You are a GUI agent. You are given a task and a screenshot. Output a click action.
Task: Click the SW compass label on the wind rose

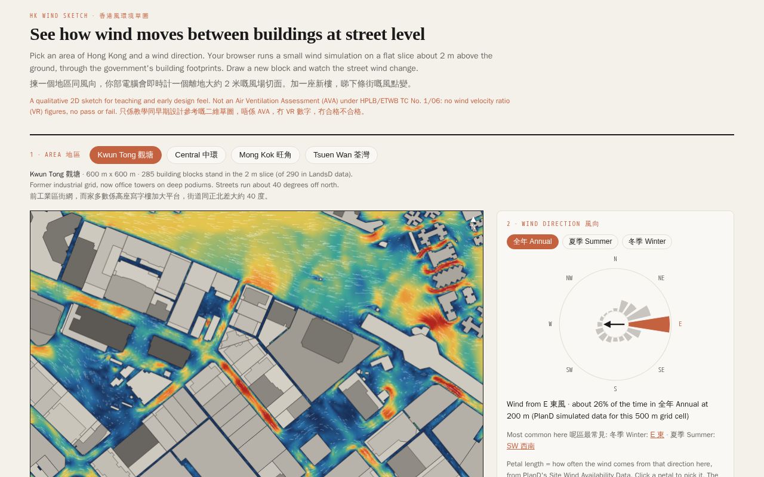[569, 370]
